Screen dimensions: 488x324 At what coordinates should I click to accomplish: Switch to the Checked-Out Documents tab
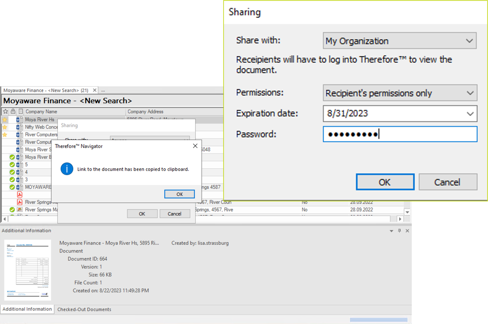(x=84, y=309)
